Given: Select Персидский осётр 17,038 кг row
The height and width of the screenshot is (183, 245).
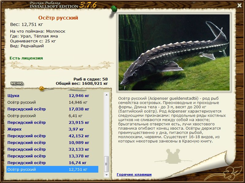Looking at the screenshot, I should [x=52, y=109].
